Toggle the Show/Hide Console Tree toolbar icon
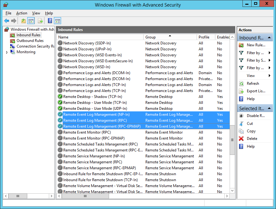 click(x=30, y=21)
